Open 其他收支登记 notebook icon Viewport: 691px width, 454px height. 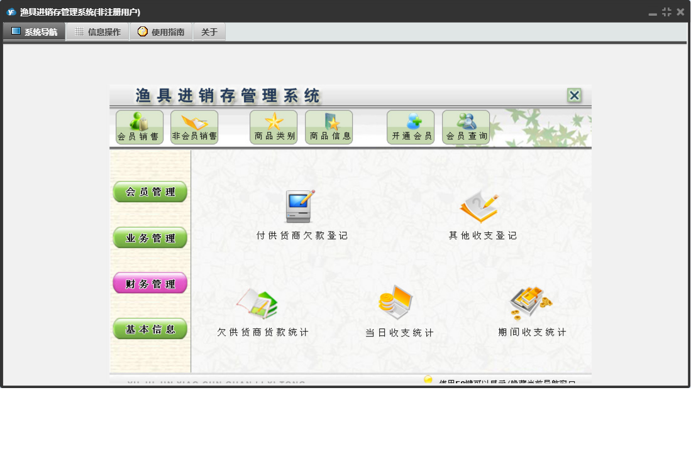(x=479, y=207)
